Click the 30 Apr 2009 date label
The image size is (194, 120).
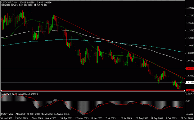click(66, 118)
